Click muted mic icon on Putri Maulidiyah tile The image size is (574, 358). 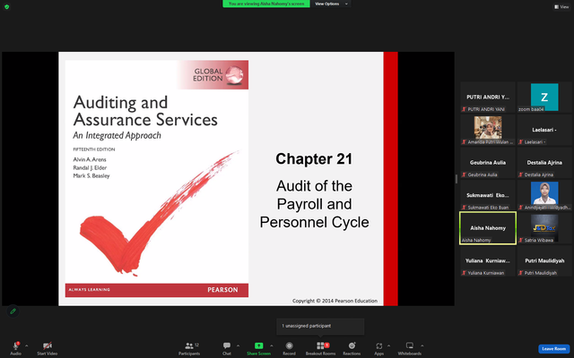click(x=520, y=273)
